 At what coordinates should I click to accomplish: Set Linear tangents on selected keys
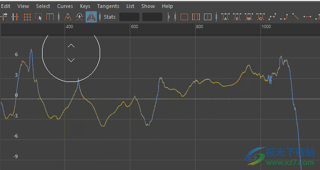tap(296, 16)
